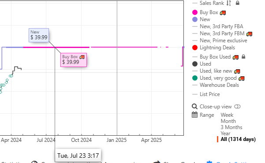Toggle the Close-up view switch
265x163 pixels.
[x=237, y=107]
